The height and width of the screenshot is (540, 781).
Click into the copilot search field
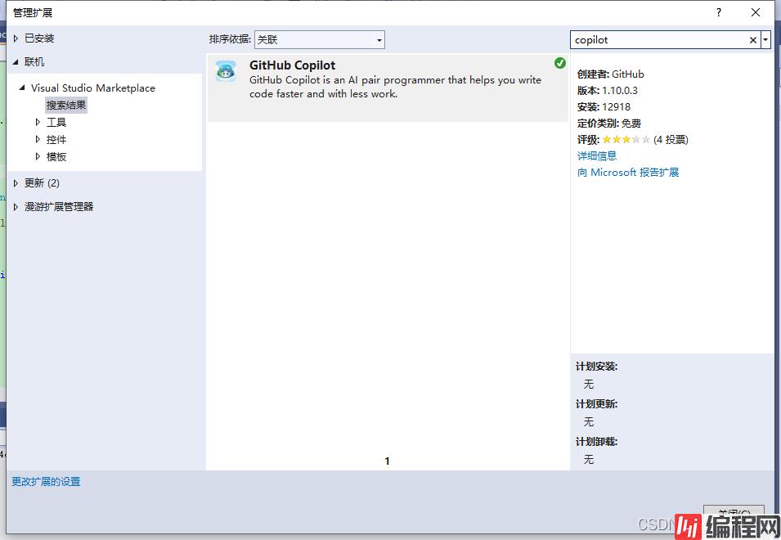[x=658, y=40]
